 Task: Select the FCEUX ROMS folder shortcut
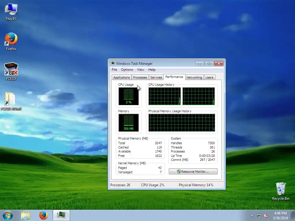11,101
